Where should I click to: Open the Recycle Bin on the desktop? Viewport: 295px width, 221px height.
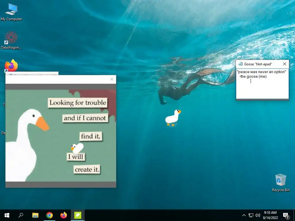(x=281, y=183)
